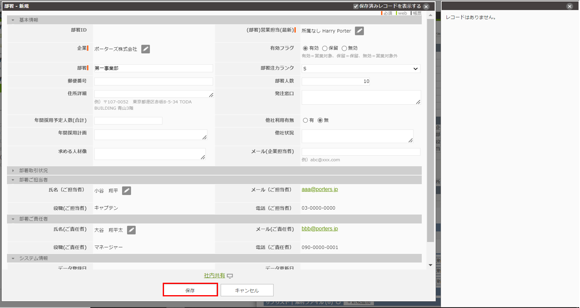Click edit pencil icon next to 営業担当 Harry Porter
The width and height of the screenshot is (580, 308).
pyautogui.click(x=359, y=31)
